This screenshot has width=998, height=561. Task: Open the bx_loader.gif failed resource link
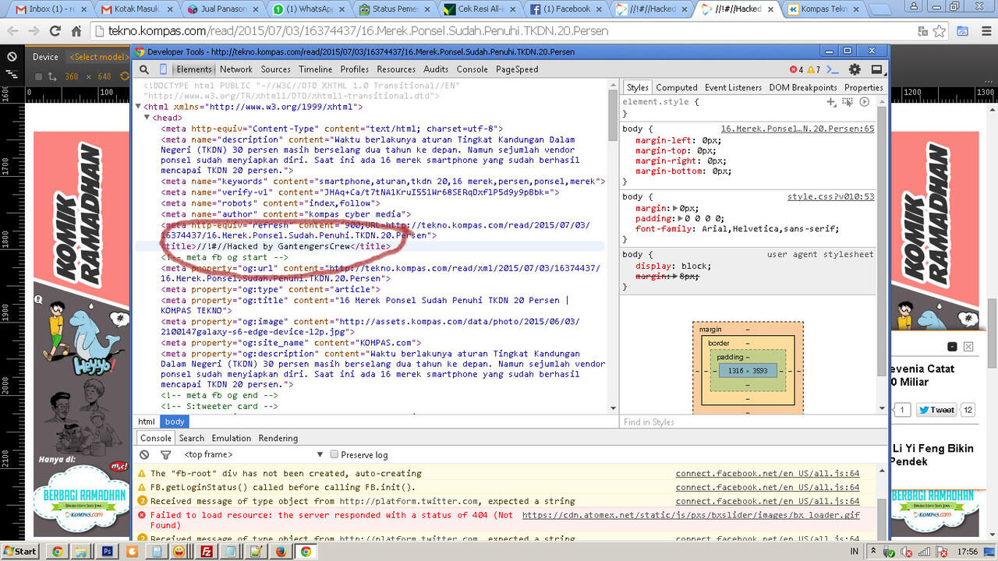(x=691, y=515)
